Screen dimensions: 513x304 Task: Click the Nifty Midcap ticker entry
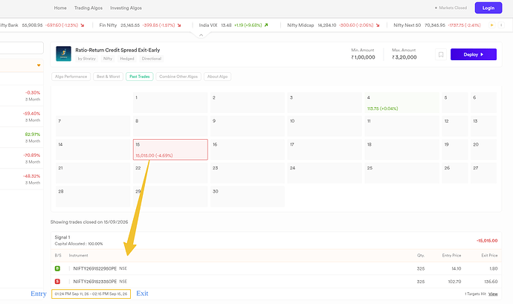(x=333, y=25)
